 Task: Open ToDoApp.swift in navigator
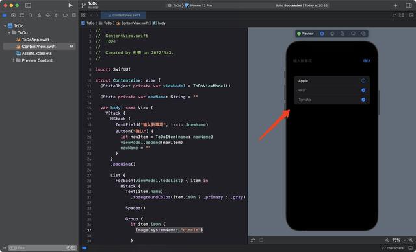[35, 40]
